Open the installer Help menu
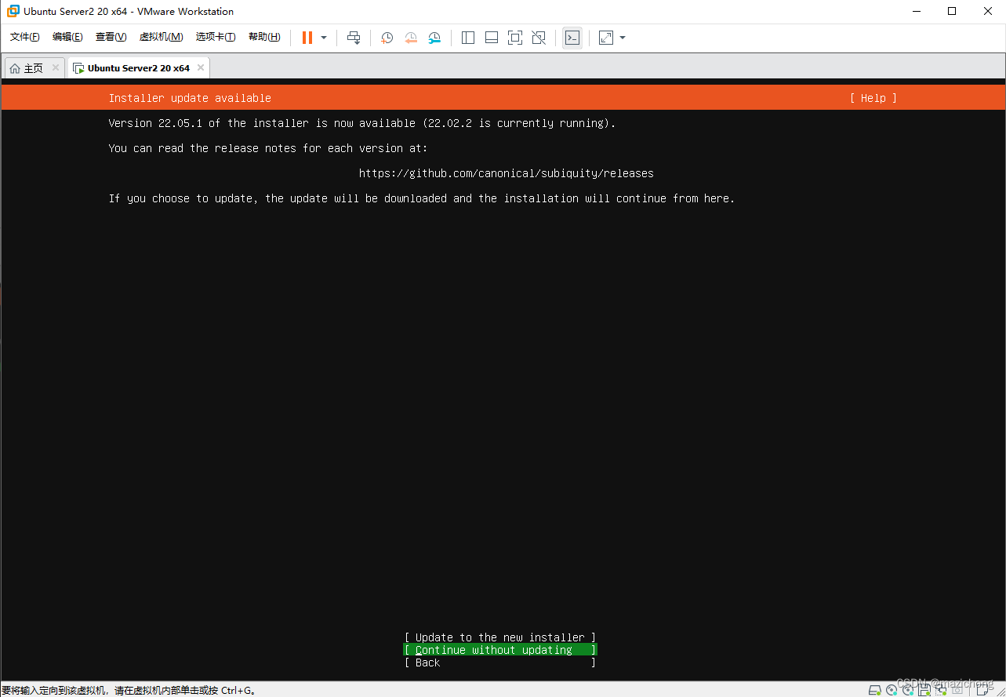This screenshot has height=697, width=1006. [873, 98]
